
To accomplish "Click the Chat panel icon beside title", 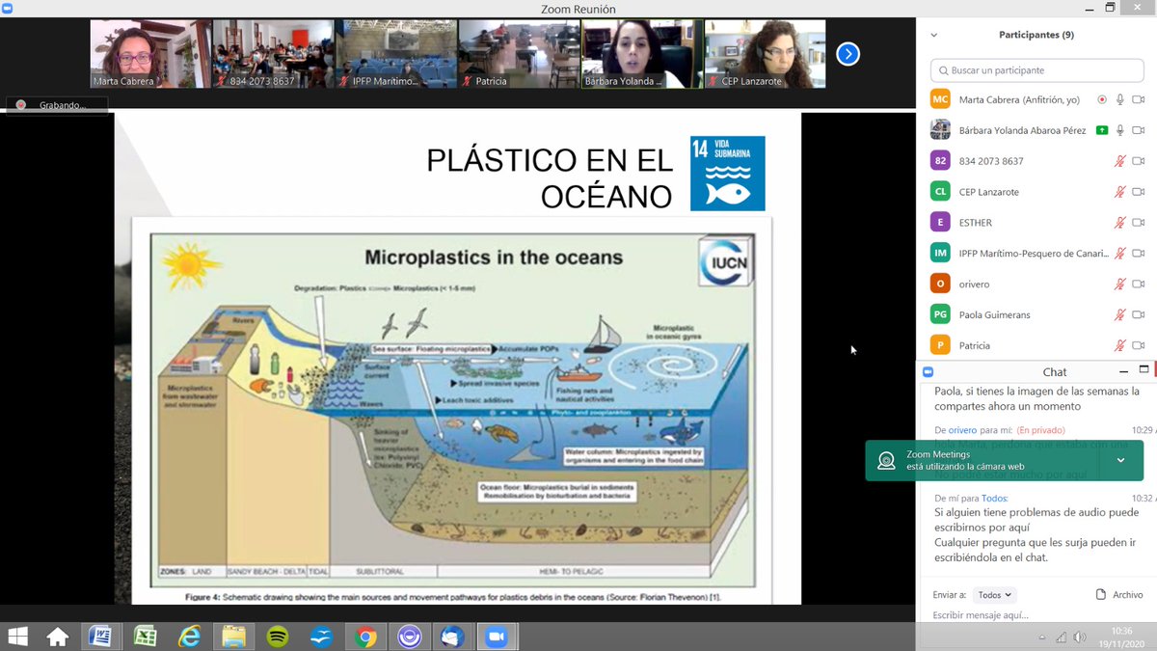I will pyautogui.click(x=928, y=371).
